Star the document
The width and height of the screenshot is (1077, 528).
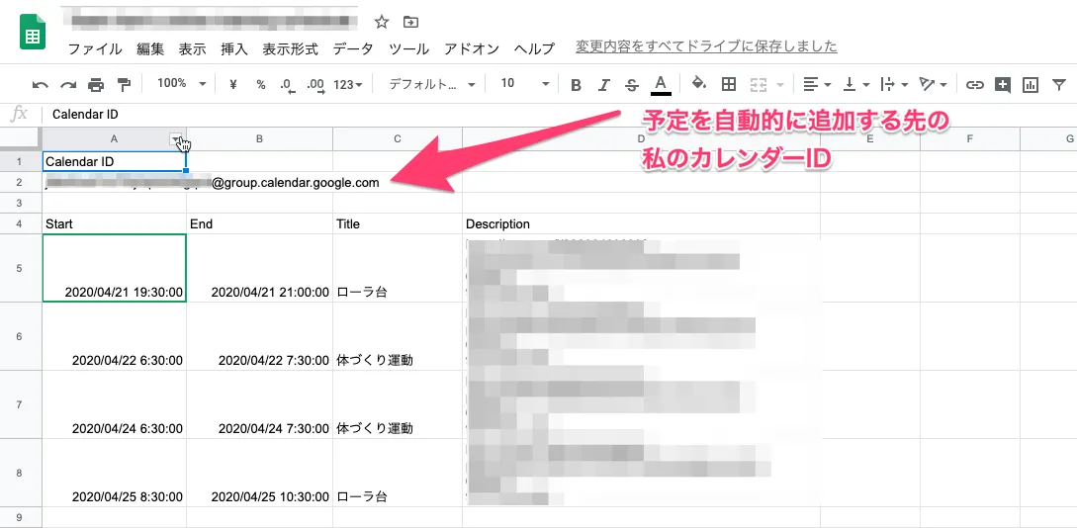click(382, 22)
